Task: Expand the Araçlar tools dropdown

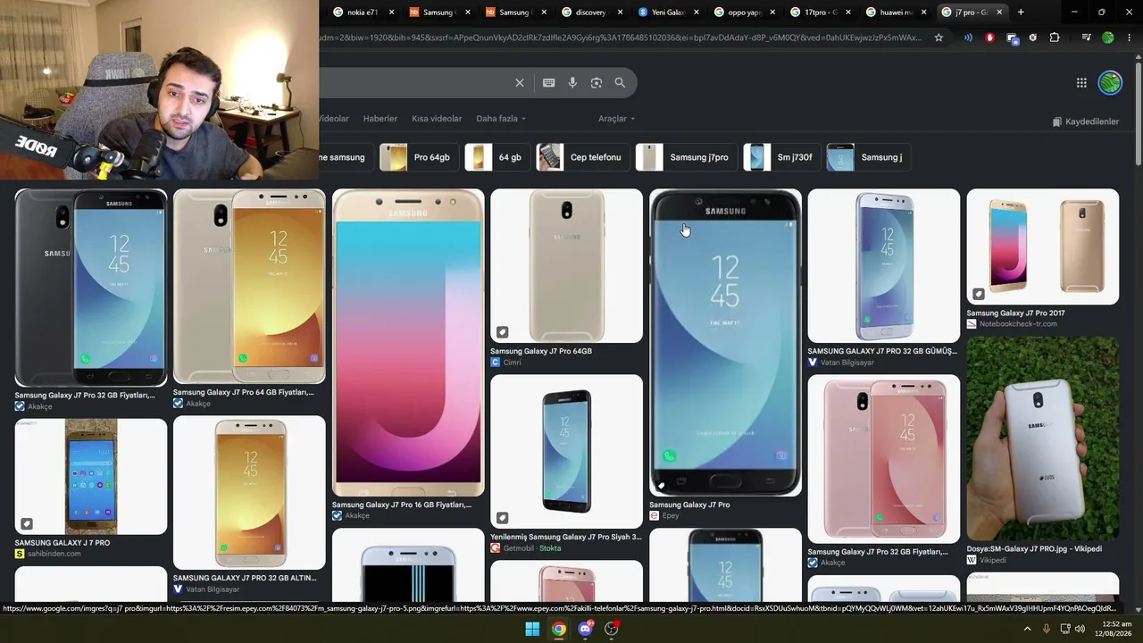Action: coord(617,119)
